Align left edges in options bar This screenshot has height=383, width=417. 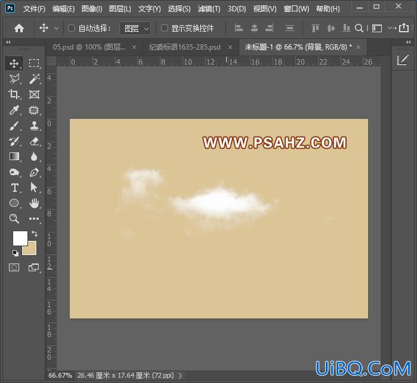coord(239,28)
